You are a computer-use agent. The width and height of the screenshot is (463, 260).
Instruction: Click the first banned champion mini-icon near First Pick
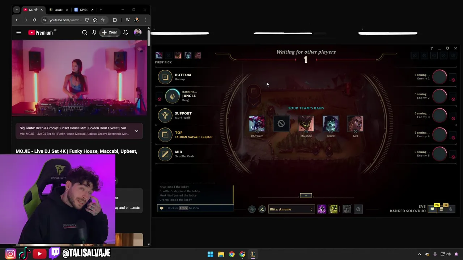(x=159, y=55)
